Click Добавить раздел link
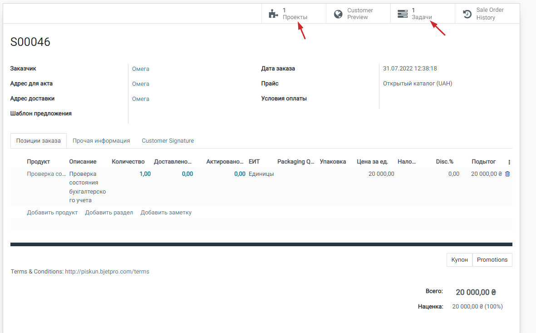The height and width of the screenshot is (333, 536). coord(109,213)
